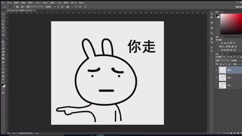The image size is (242, 136).
Task: Hide the middle layer 图层 1
Action: pos(216,78)
